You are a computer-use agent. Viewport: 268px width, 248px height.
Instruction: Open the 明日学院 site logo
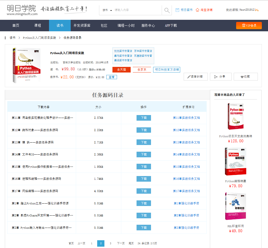coord(22,10)
